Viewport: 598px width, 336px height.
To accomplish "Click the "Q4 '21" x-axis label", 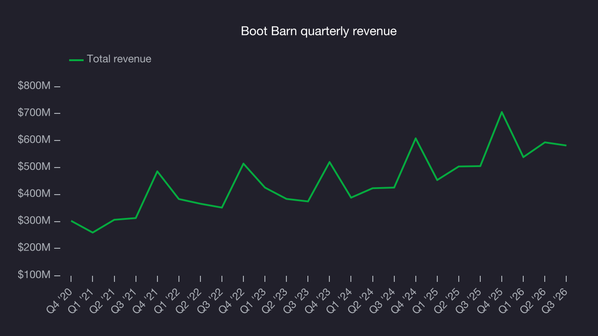I will click(146, 300).
